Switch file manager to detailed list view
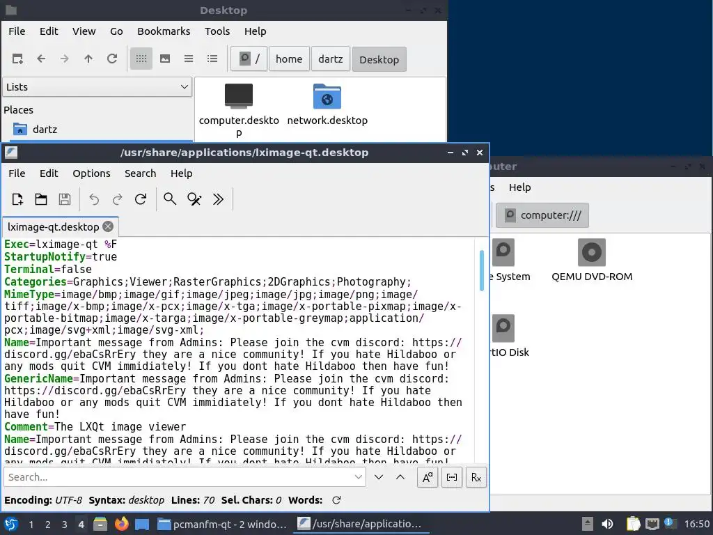 [212, 59]
